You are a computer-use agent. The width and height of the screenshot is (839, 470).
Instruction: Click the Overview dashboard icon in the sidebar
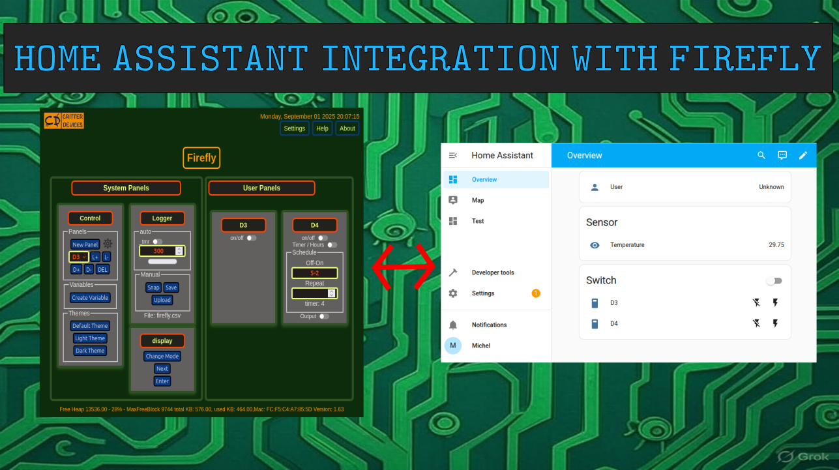(453, 179)
